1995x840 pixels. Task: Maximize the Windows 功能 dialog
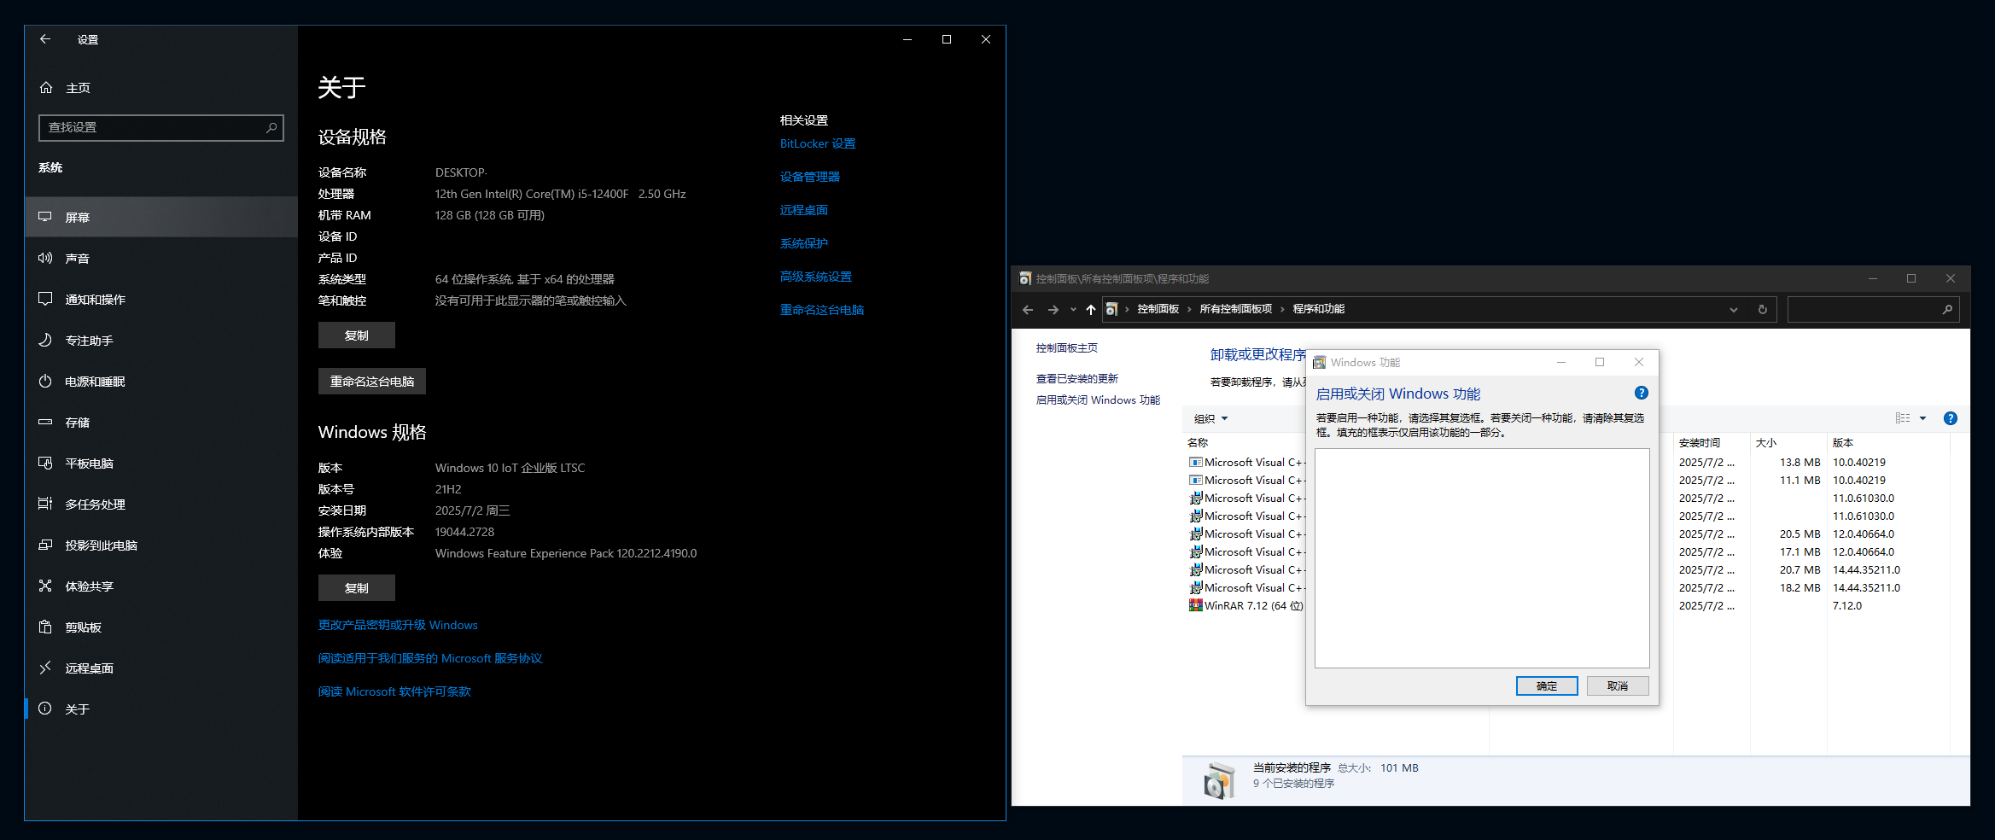[x=1600, y=362]
